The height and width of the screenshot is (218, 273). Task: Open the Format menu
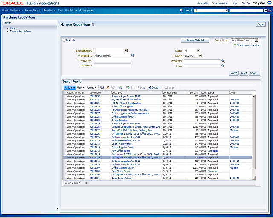pos(91,88)
